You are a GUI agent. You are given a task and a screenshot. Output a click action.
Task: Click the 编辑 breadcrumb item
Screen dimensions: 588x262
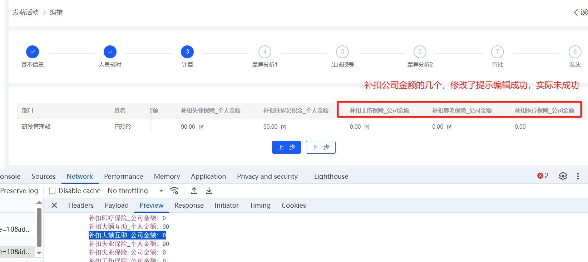click(56, 13)
